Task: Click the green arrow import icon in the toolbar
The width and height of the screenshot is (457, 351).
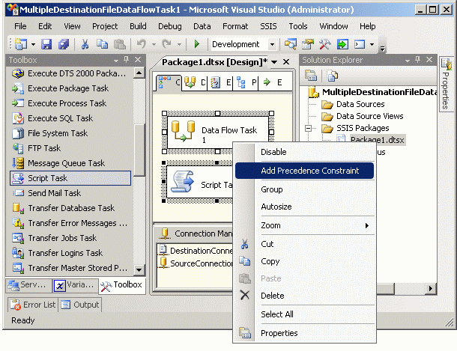Action: tap(342, 44)
